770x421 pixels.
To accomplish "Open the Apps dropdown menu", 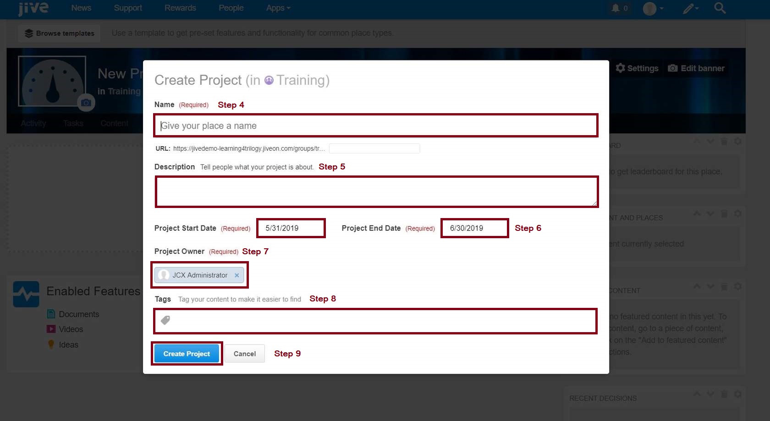I will (278, 8).
